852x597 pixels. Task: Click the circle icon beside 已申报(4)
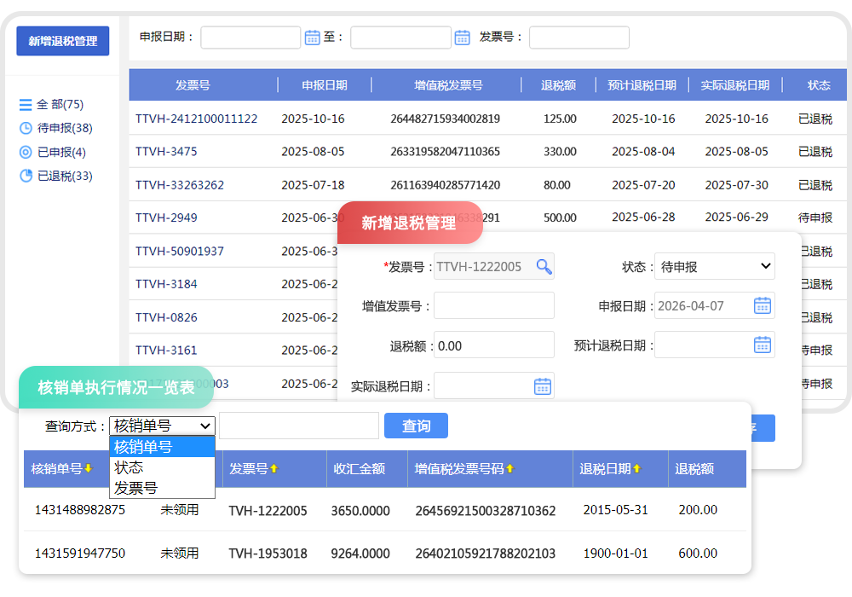(26, 153)
